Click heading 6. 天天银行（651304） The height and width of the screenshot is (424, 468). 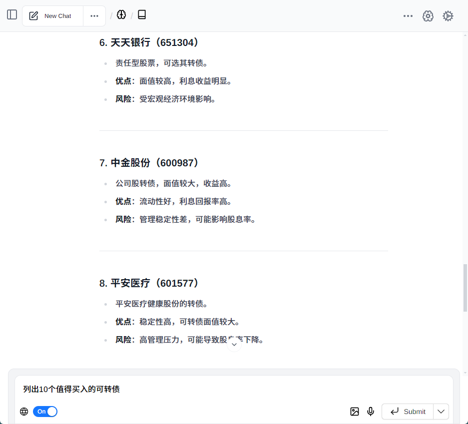pos(149,42)
